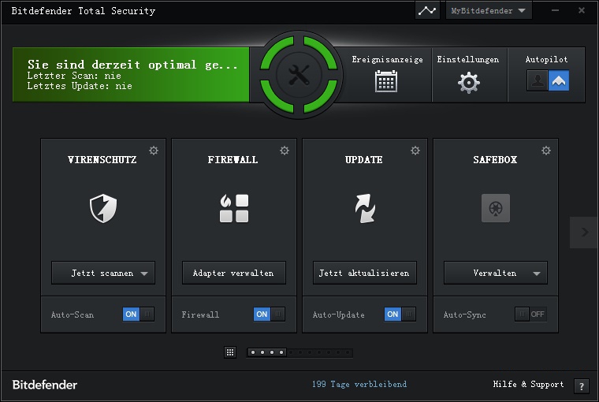Screen dimensions: 599x402
Task: Click the Ereignisanzeige label
Action: click(387, 60)
